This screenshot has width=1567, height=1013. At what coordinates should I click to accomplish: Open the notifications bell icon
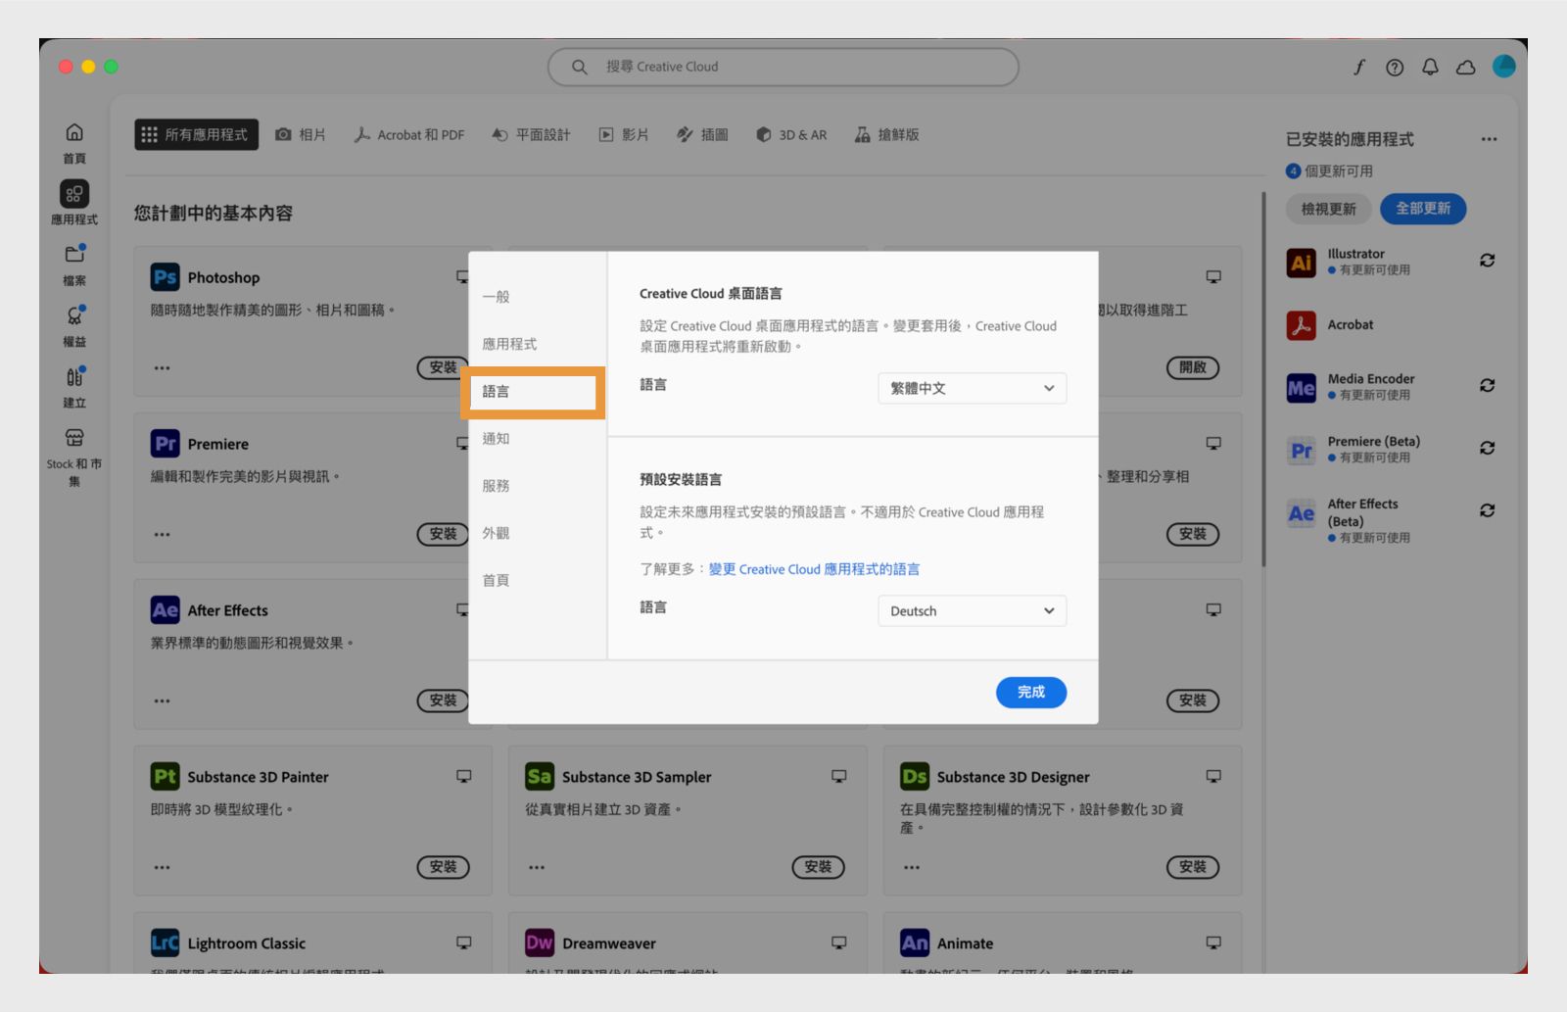click(1430, 67)
